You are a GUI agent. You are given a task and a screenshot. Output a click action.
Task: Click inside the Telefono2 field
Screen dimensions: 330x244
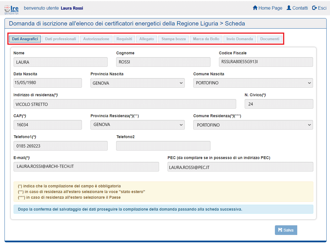[163, 146]
